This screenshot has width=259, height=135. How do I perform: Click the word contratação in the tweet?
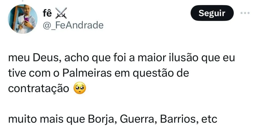(x=38, y=89)
